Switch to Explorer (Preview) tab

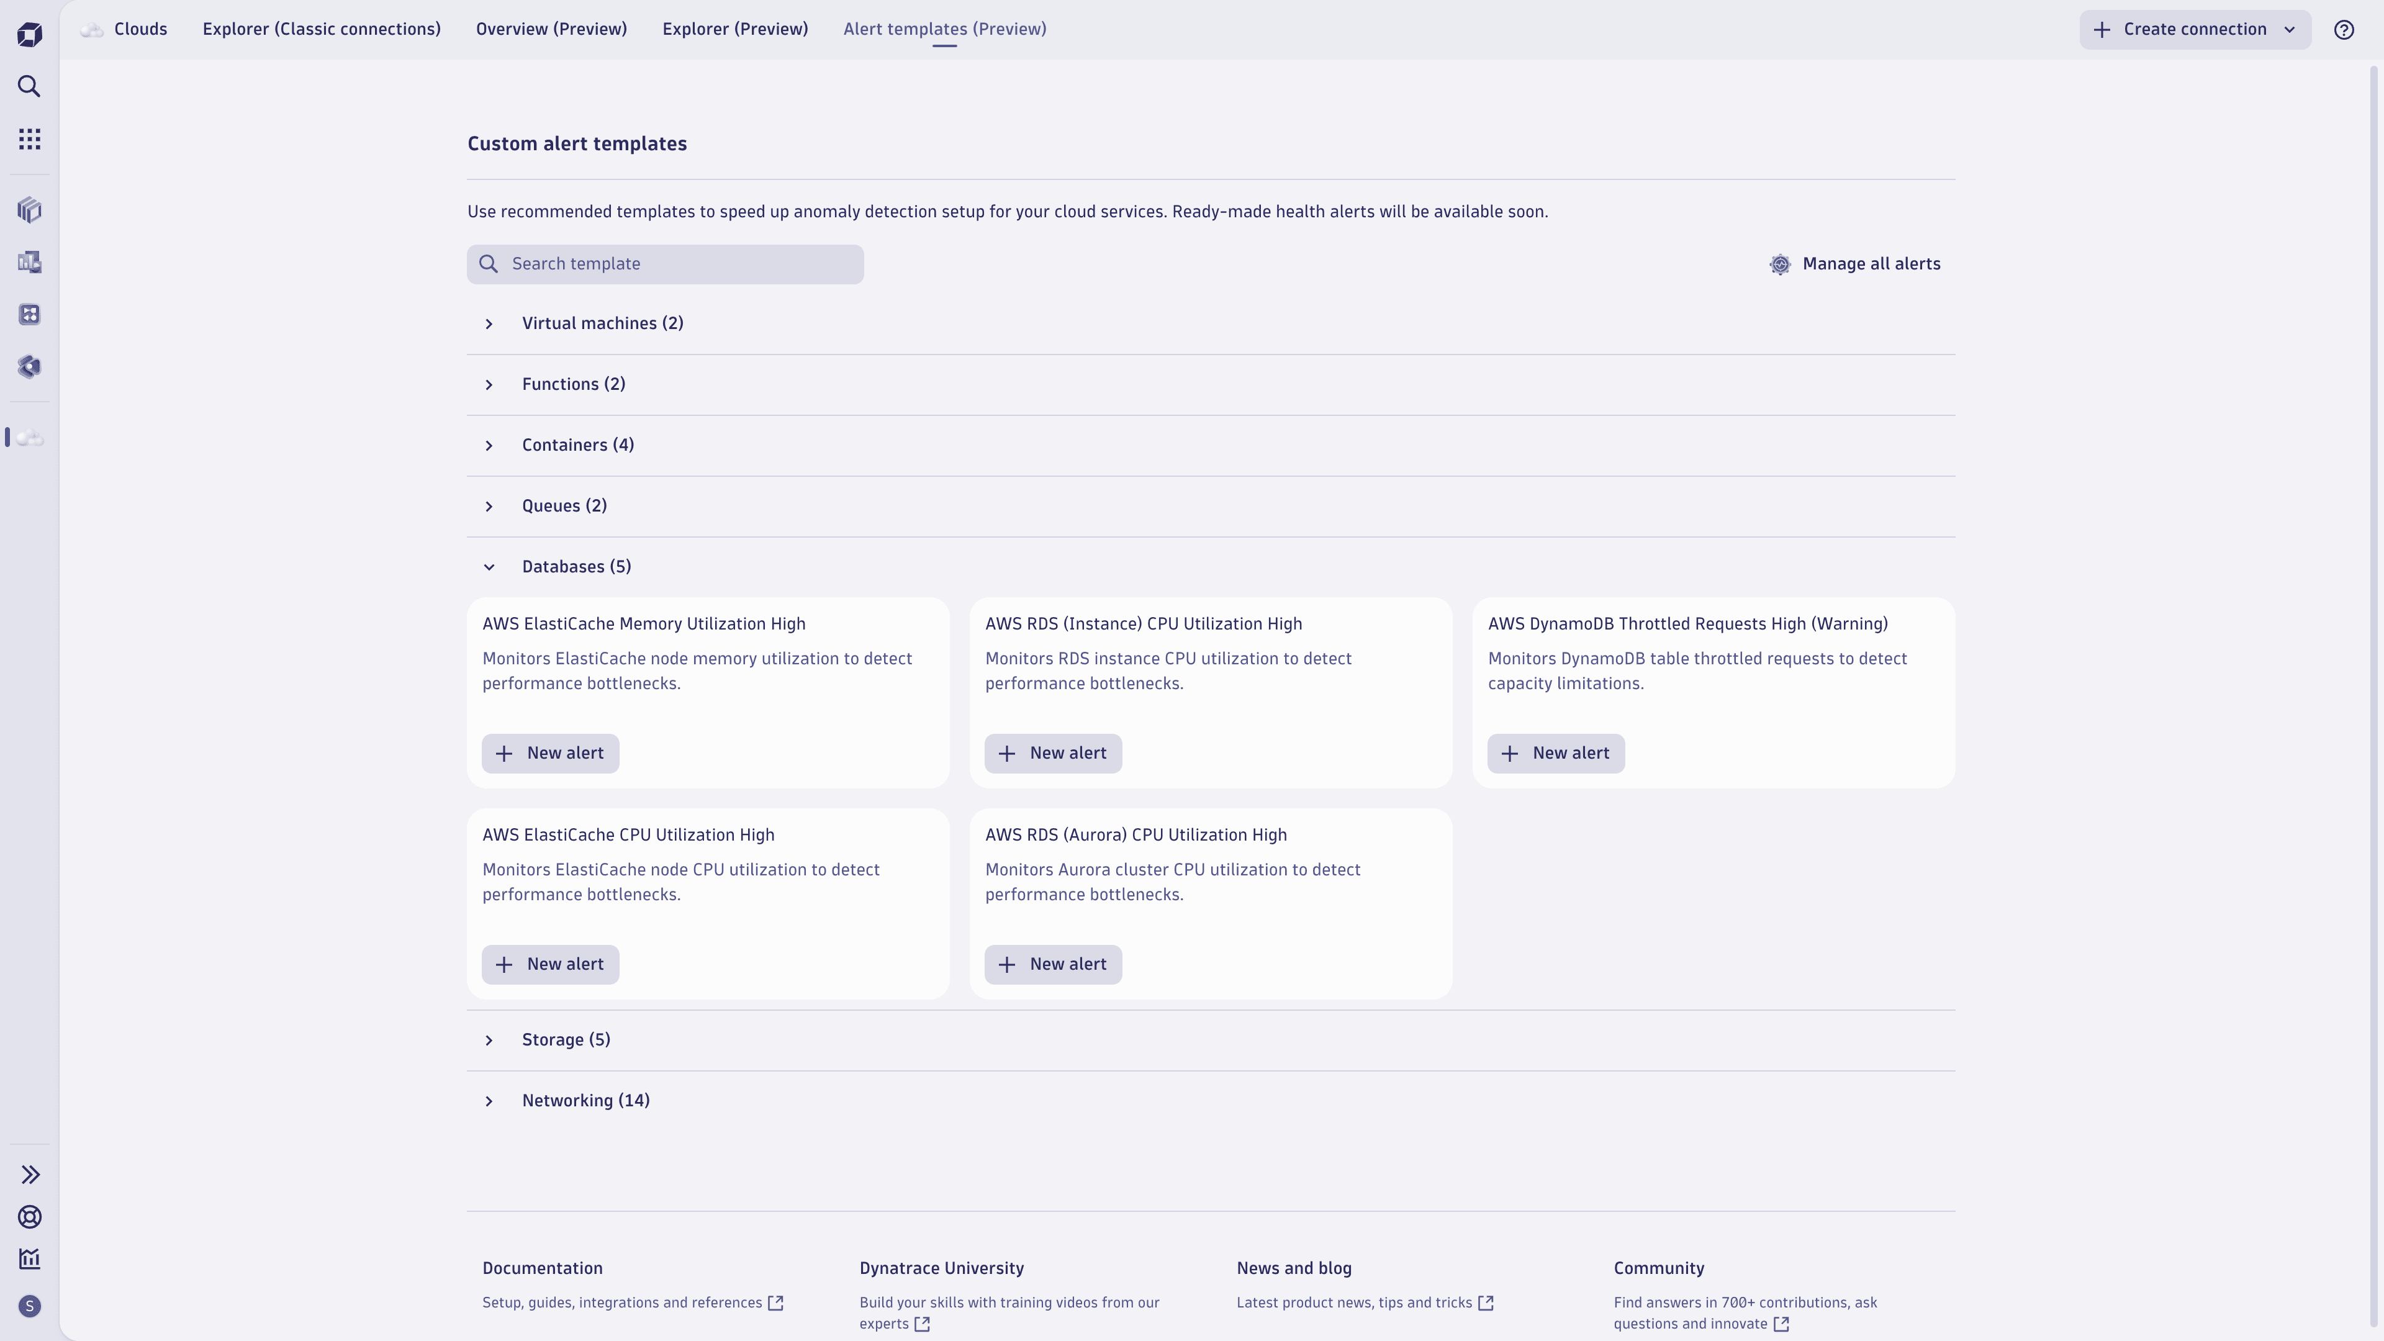point(735,30)
